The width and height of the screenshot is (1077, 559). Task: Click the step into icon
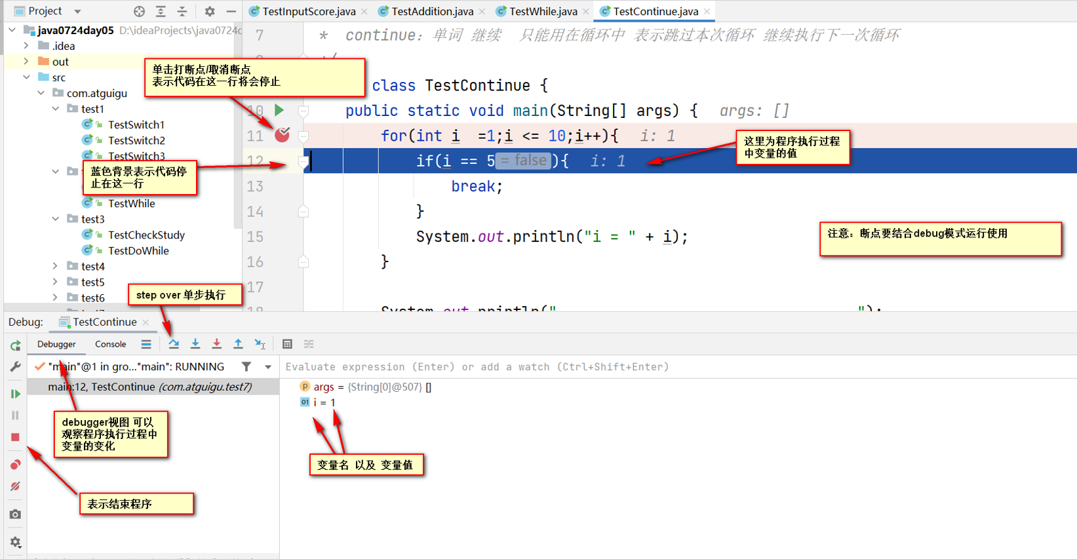pos(195,344)
